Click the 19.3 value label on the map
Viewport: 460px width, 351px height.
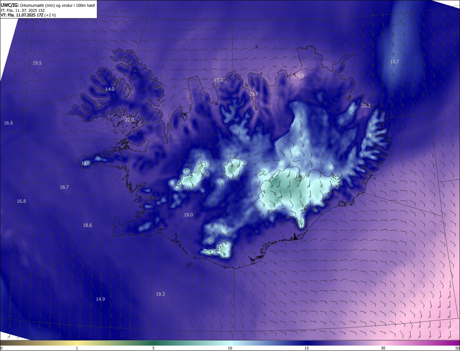(160, 294)
